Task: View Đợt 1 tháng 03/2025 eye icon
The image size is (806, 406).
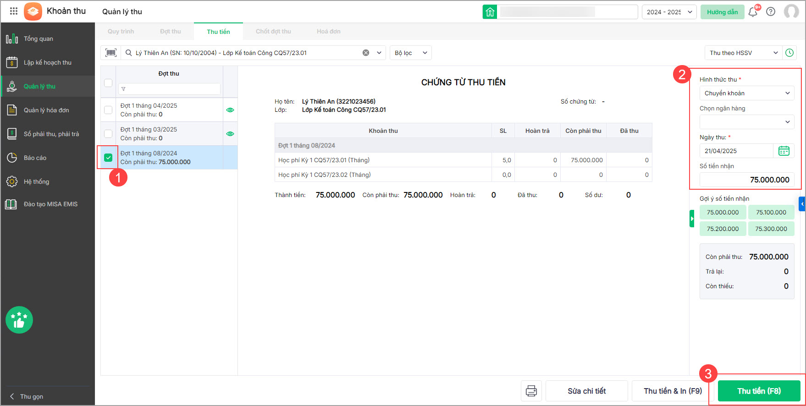Action: pyautogui.click(x=230, y=134)
